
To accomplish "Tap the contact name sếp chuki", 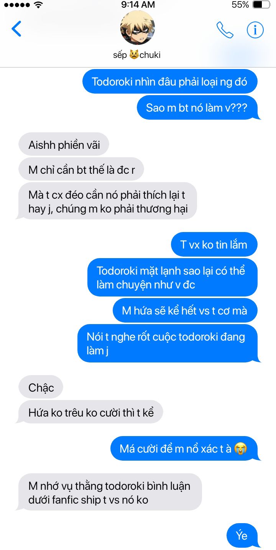I will pos(137,55).
